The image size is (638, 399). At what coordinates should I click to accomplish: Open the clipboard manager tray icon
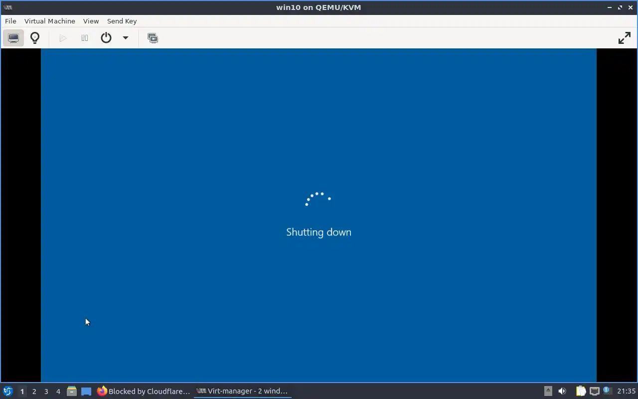pyautogui.click(x=581, y=391)
